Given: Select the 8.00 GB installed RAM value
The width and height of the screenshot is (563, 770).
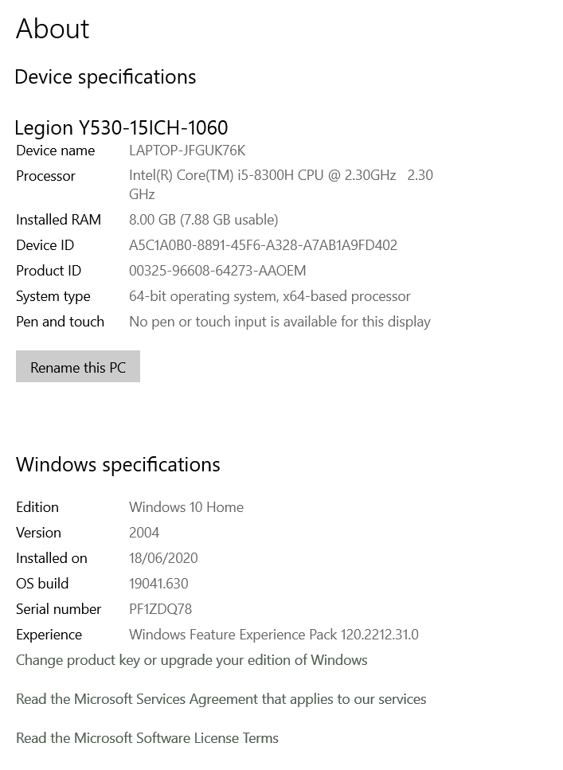Looking at the screenshot, I should point(203,220).
